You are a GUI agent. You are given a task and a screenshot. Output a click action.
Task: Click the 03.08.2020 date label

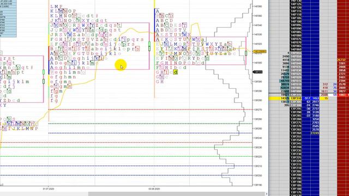(154, 189)
